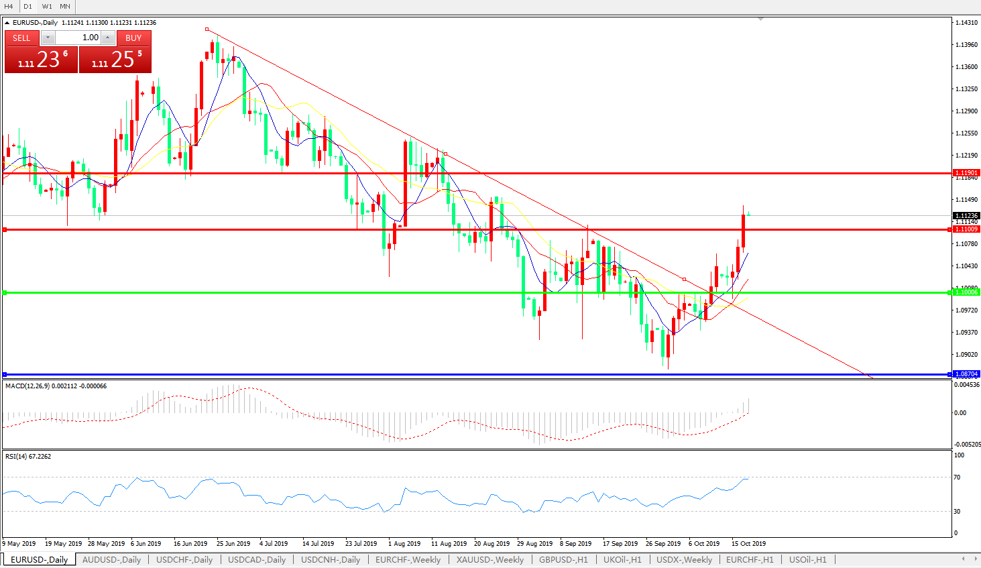Click the 1.00 lot volume field
Image resolution: width=981 pixels, height=568 pixels.
pyautogui.click(x=78, y=38)
